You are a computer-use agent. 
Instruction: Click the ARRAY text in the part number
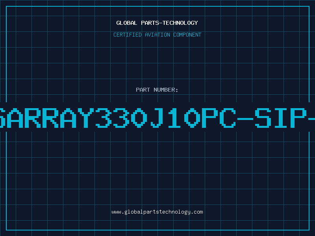pyautogui.click(x=50, y=118)
